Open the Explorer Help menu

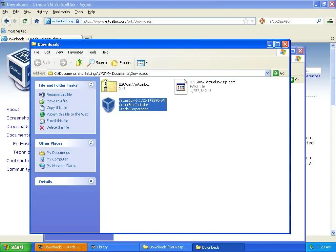105,52
